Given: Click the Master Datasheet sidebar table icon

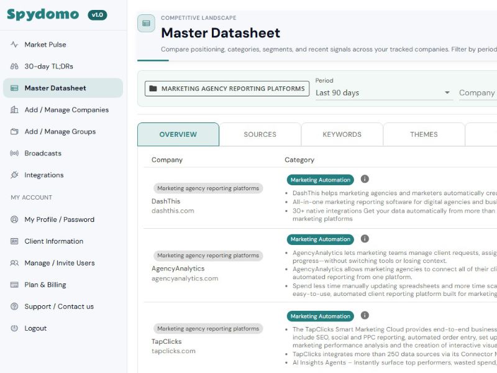Looking at the screenshot, I should click(14, 88).
